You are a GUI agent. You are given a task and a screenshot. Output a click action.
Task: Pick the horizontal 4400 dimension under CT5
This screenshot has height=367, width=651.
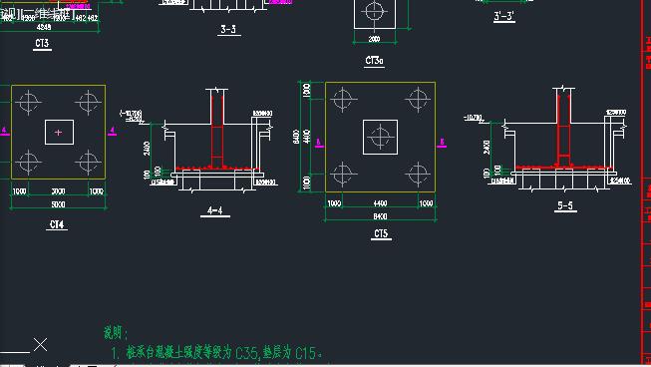380,203
